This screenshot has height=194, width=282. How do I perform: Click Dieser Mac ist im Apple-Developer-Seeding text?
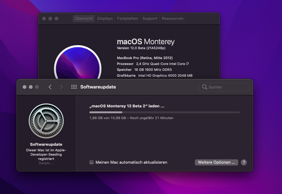[x=46, y=154]
